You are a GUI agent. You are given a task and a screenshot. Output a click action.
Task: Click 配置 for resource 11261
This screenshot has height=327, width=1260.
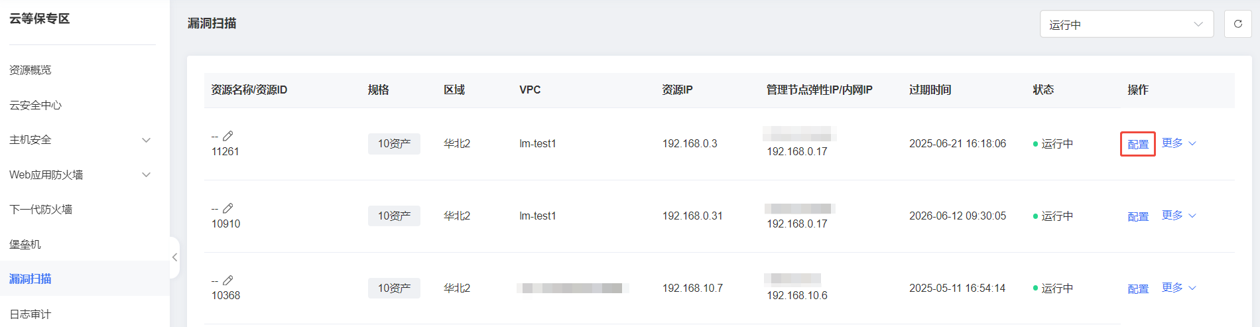[x=1138, y=144]
